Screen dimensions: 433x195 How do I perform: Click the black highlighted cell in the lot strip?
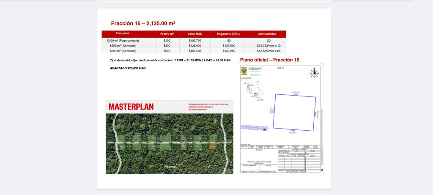pos(264,129)
